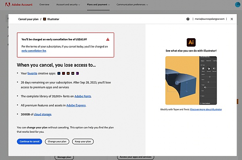Screen dimensions: 242x160
Task: Click the black app icon before purple one
Action: point(73,74)
